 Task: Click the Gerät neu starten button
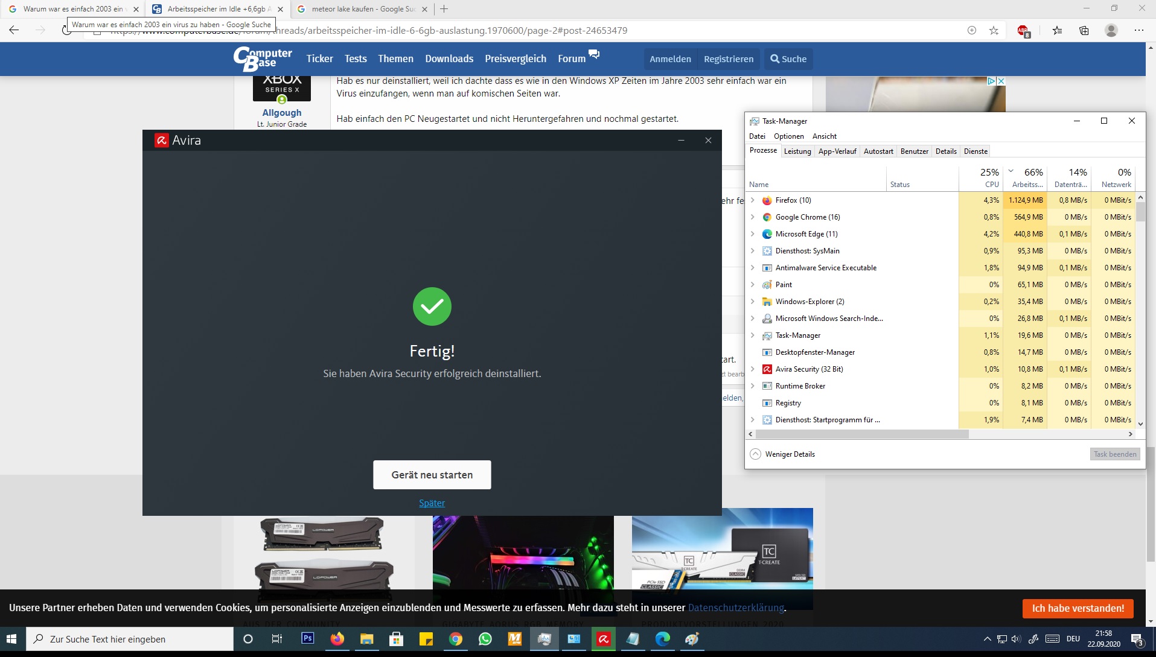432,475
